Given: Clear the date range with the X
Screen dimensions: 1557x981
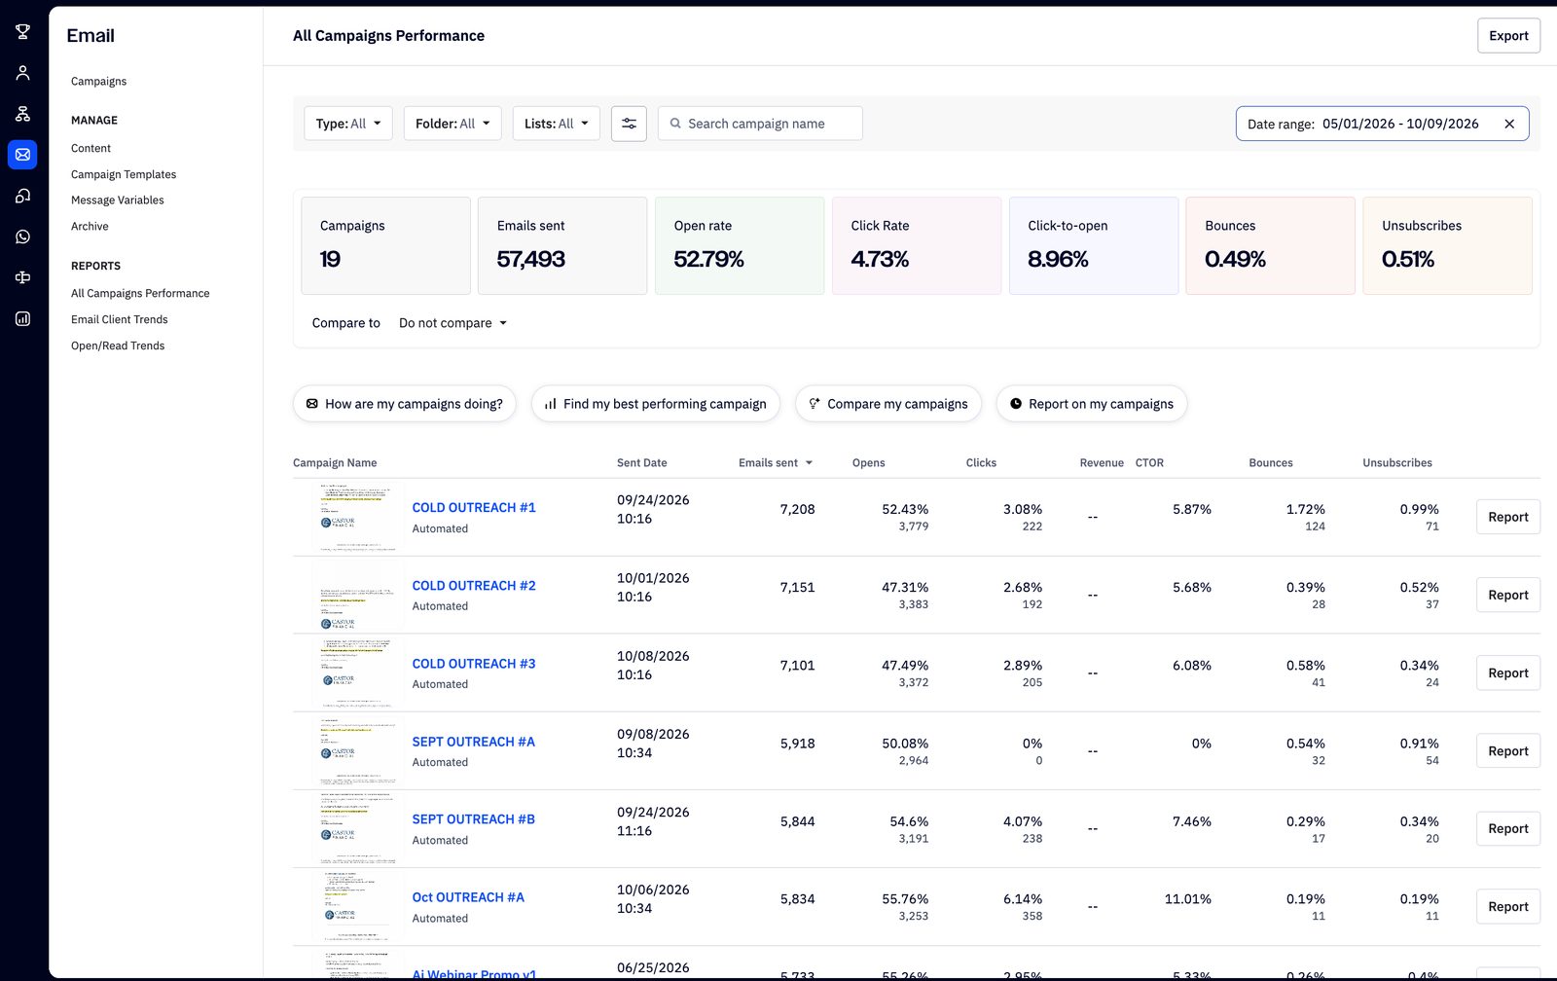Looking at the screenshot, I should (1509, 124).
